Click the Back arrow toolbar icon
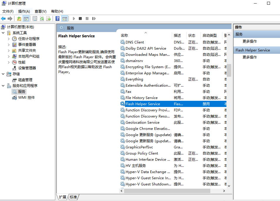Image resolution: width=280 pixels, height=201 pixels. tap(3, 19)
